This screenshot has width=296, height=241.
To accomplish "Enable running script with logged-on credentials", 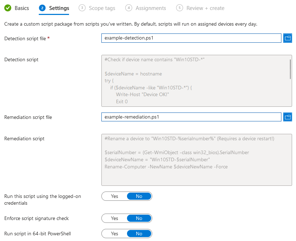I will point(114,196).
